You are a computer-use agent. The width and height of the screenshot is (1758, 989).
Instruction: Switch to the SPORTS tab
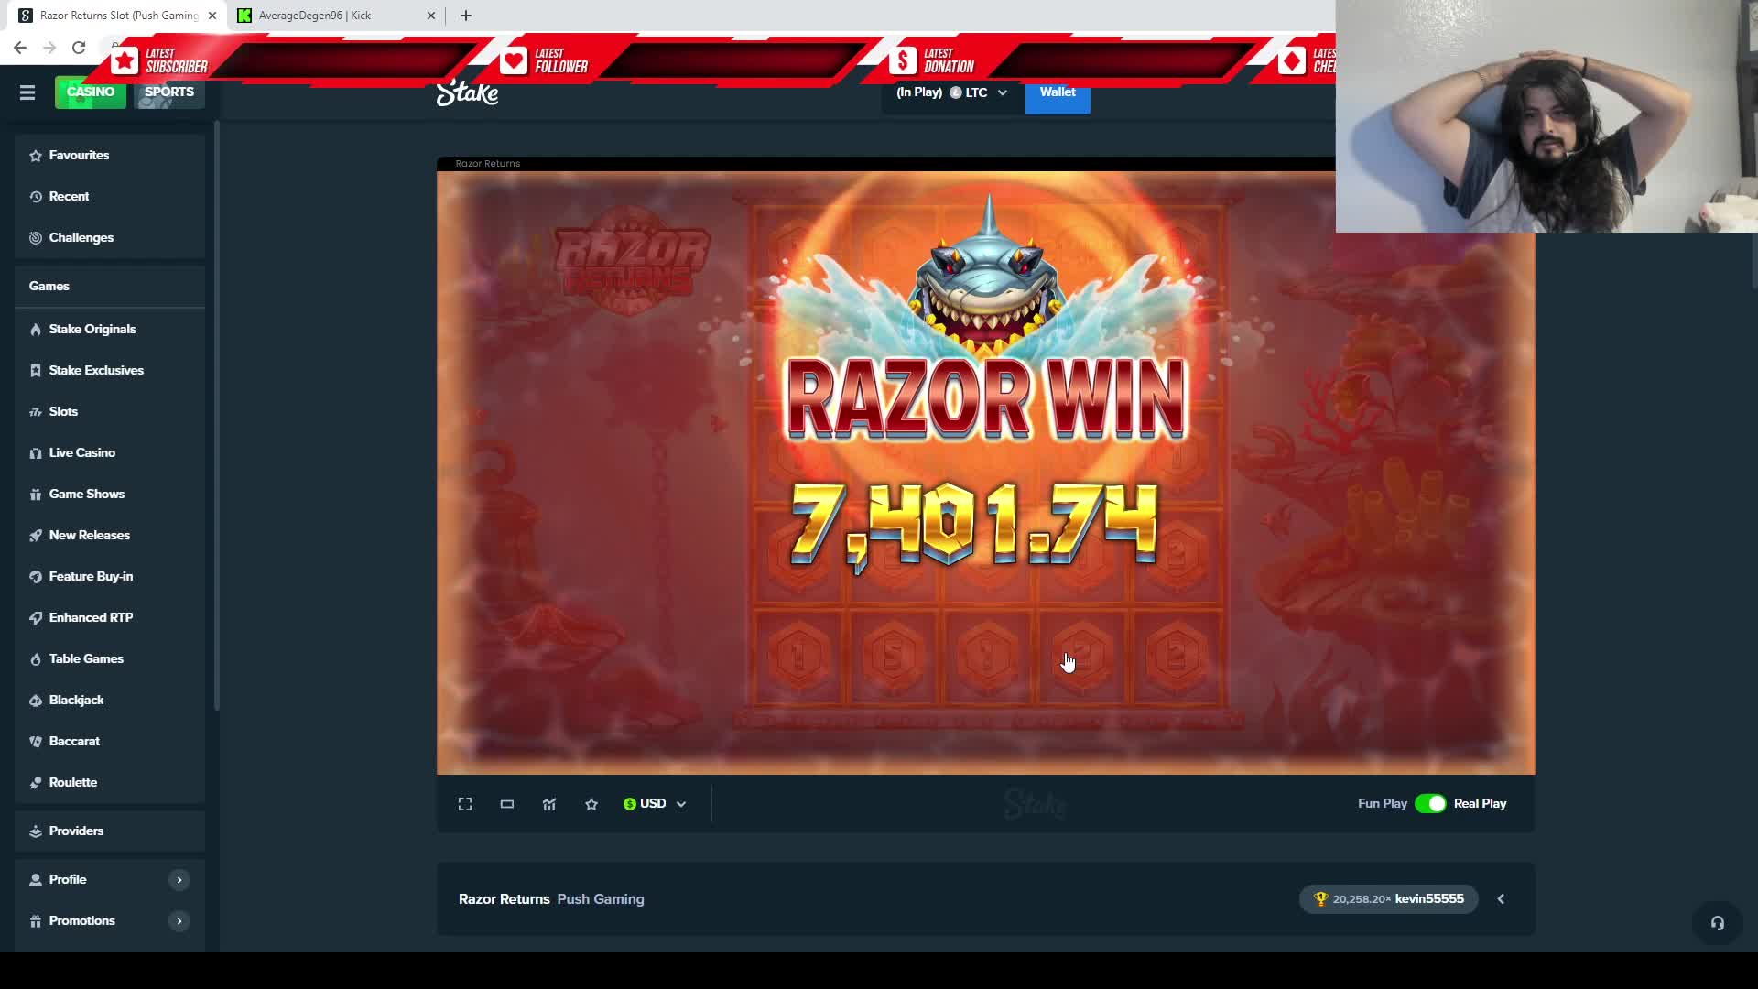169,92
